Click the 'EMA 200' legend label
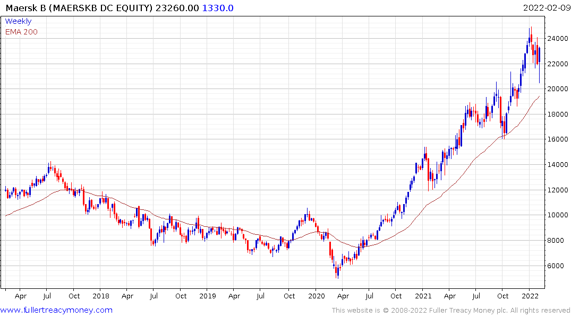 pos(21,32)
